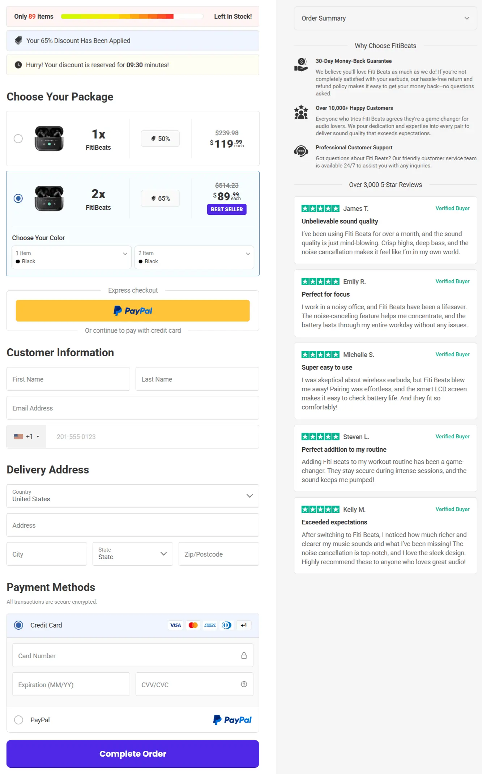Click the lock icon in Card Number field

pyautogui.click(x=244, y=655)
